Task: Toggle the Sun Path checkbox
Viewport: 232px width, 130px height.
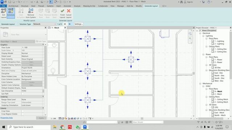Action: point(22,94)
